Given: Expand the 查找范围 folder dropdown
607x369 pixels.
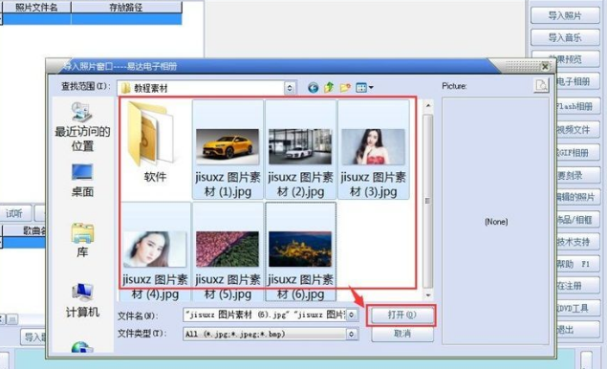Looking at the screenshot, I should pyautogui.click(x=290, y=88).
